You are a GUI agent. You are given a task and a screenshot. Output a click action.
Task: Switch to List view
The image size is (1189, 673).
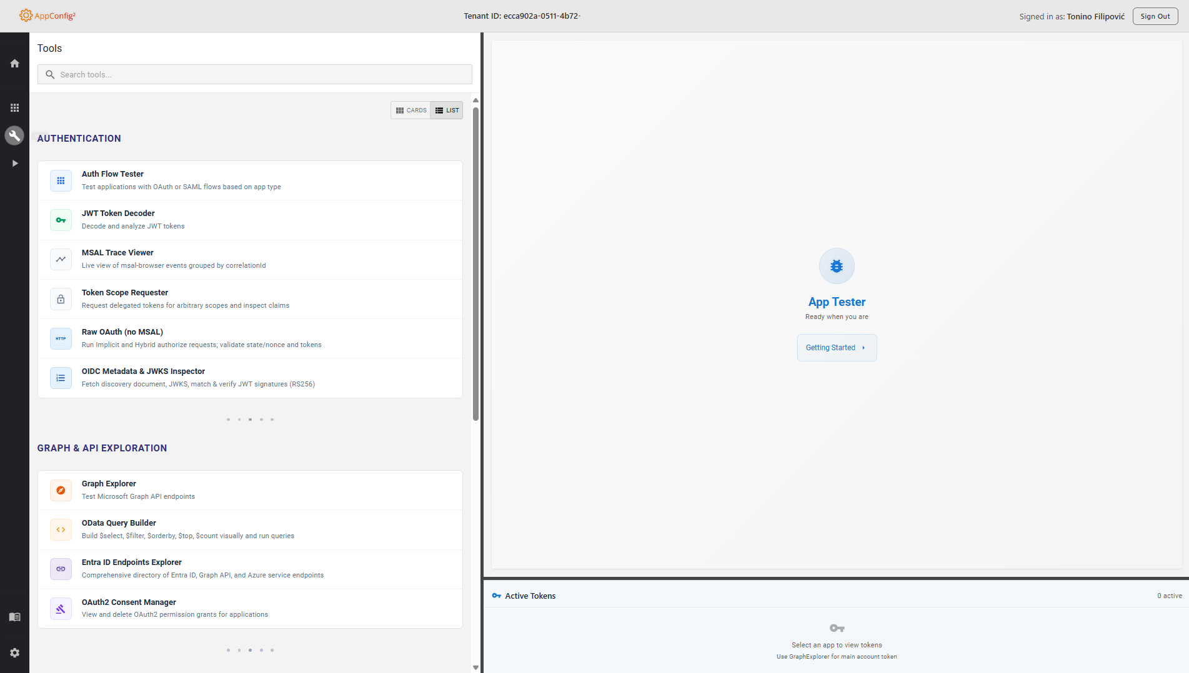tap(447, 111)
